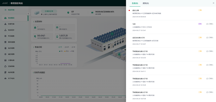The width and height of the screenshot is (216, 102).
Task: Click the 控制策略 sidebar icon
Action: (x=5, y=66)
